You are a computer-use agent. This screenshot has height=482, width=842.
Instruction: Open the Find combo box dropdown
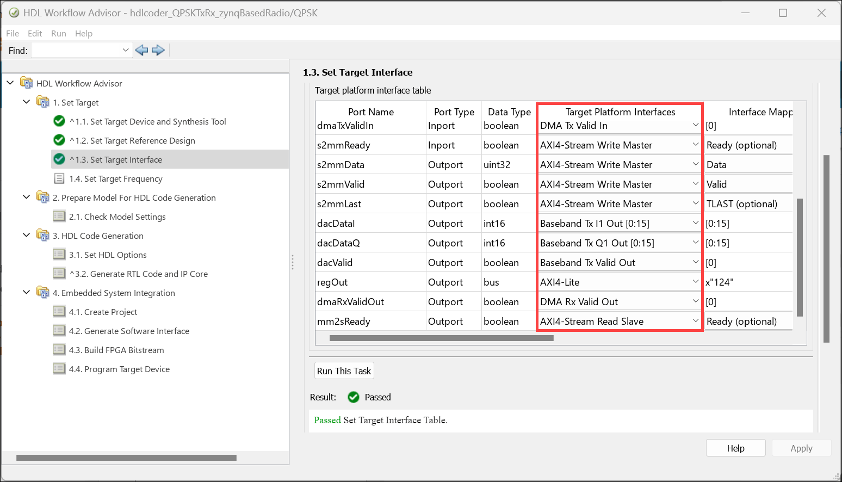pyautogui.click(x=126, y=51)
